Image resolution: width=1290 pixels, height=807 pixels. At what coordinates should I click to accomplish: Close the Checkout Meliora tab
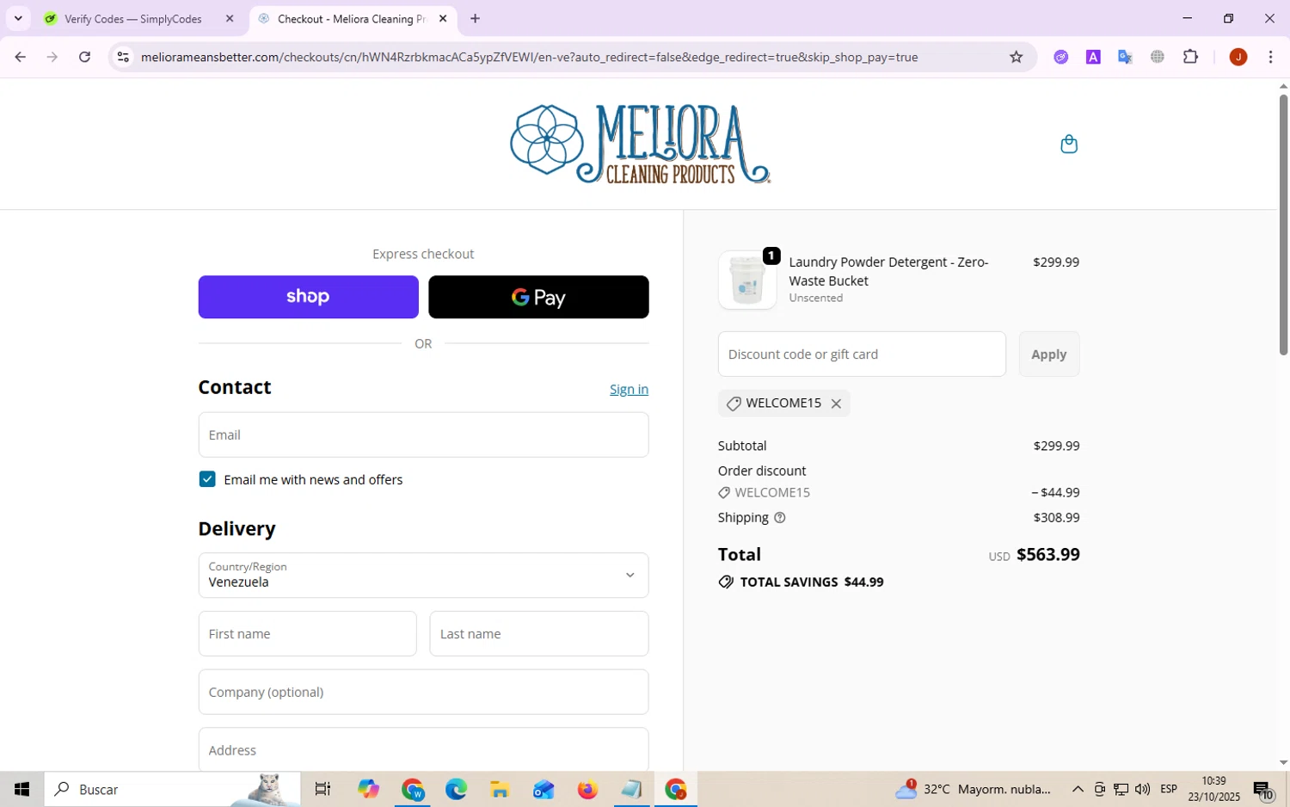[443, 18]
